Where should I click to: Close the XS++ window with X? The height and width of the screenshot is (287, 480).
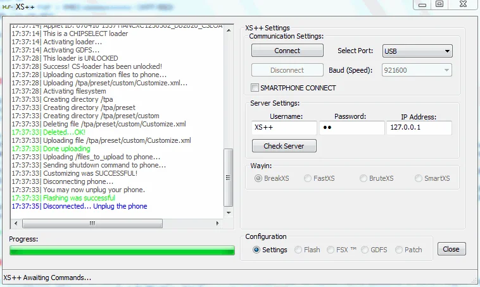463,4
